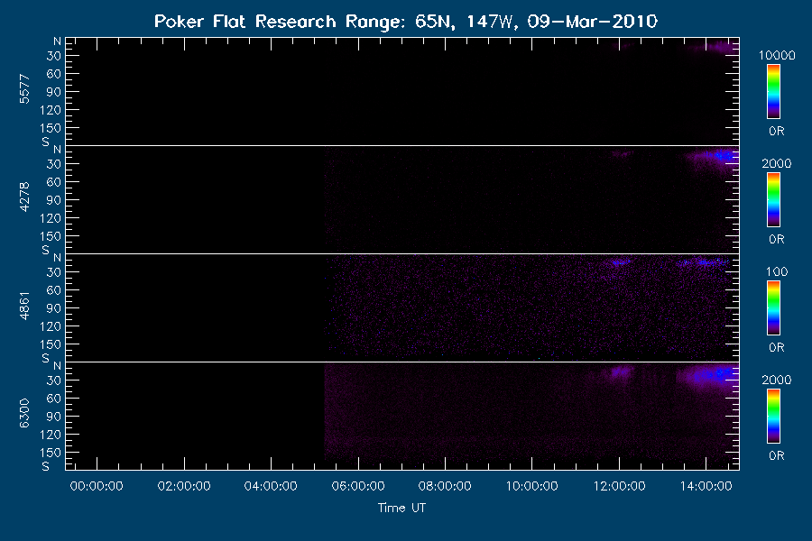Click the Time UT axis title

[x=401, y=508]
